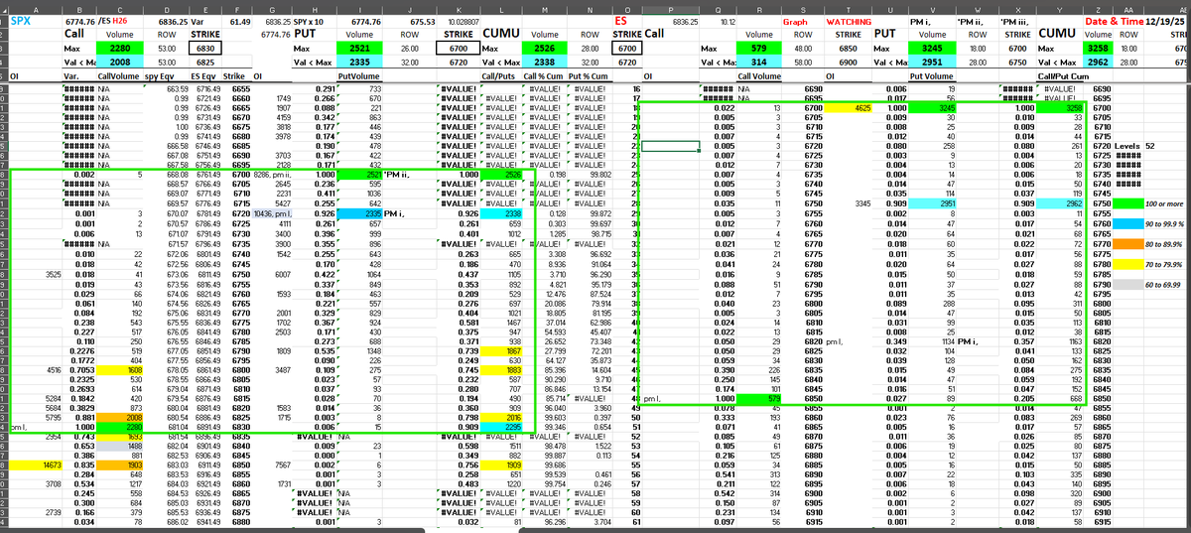Click the blue '90 to 99.9 %' legend swatch
This screenshot has height=533, width=1191.
coord(1128,223)
